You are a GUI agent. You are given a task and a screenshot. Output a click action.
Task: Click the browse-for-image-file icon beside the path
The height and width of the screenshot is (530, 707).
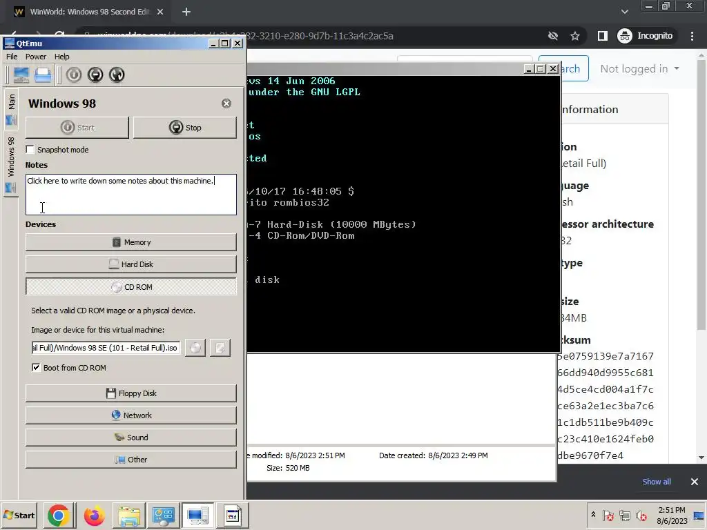[220, 348]
